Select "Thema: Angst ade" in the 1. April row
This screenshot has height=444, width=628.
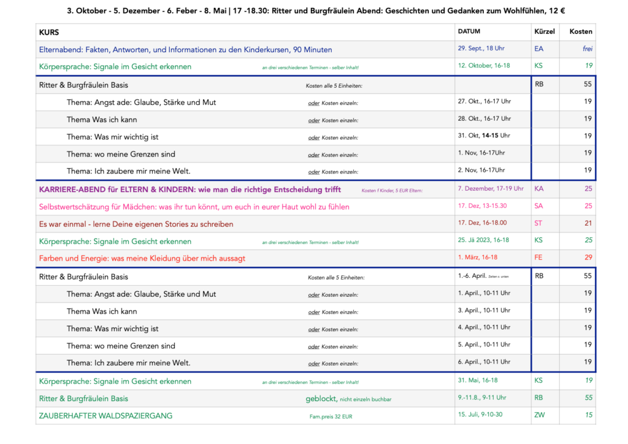pos(141,294)
